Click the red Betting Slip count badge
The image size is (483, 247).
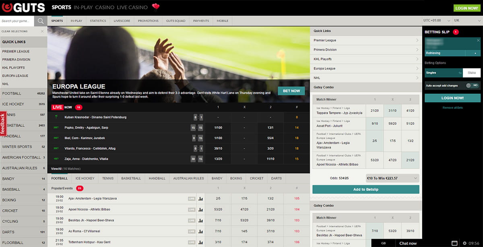coord(456,32)
